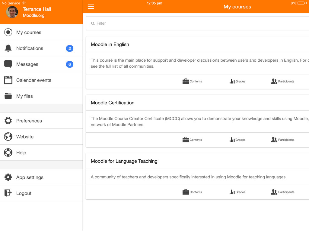Screen dimensions: 309x231
Task: Open Preferences in the sidebar
Action: tap(41, 121)
